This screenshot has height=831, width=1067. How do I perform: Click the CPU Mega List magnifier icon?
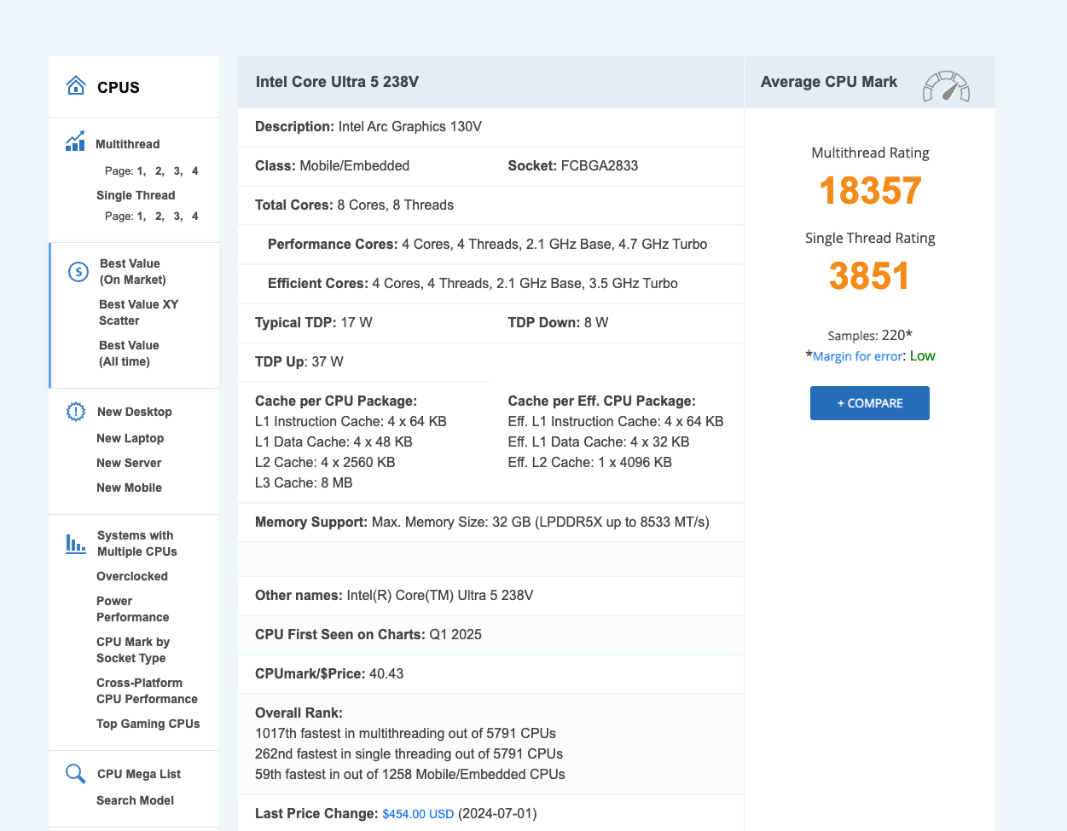(x=76, y=774)
